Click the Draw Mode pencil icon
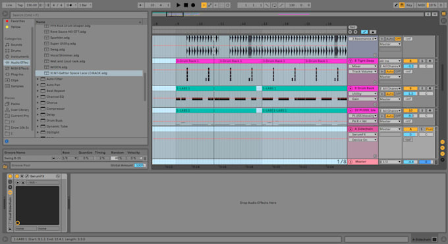 pos(396,5)
